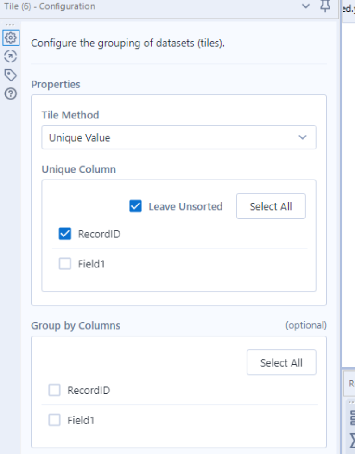Uncheck RecordID under Unique Column
355x454 pixels.
pos(65,234)
